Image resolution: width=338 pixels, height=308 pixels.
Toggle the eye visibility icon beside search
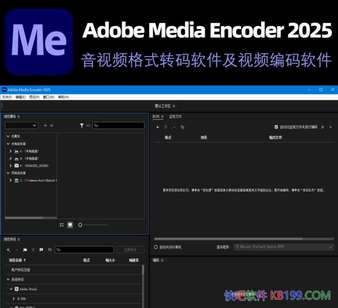coord(88,126)
